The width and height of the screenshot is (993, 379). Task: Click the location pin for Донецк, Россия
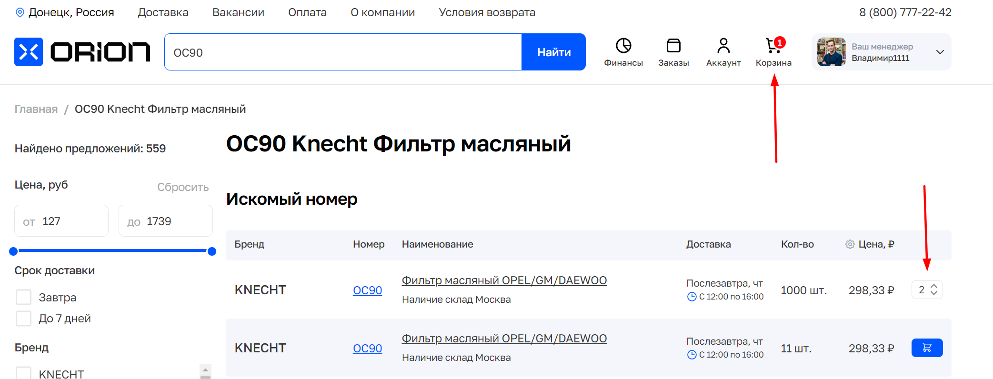tap(20, 13)
